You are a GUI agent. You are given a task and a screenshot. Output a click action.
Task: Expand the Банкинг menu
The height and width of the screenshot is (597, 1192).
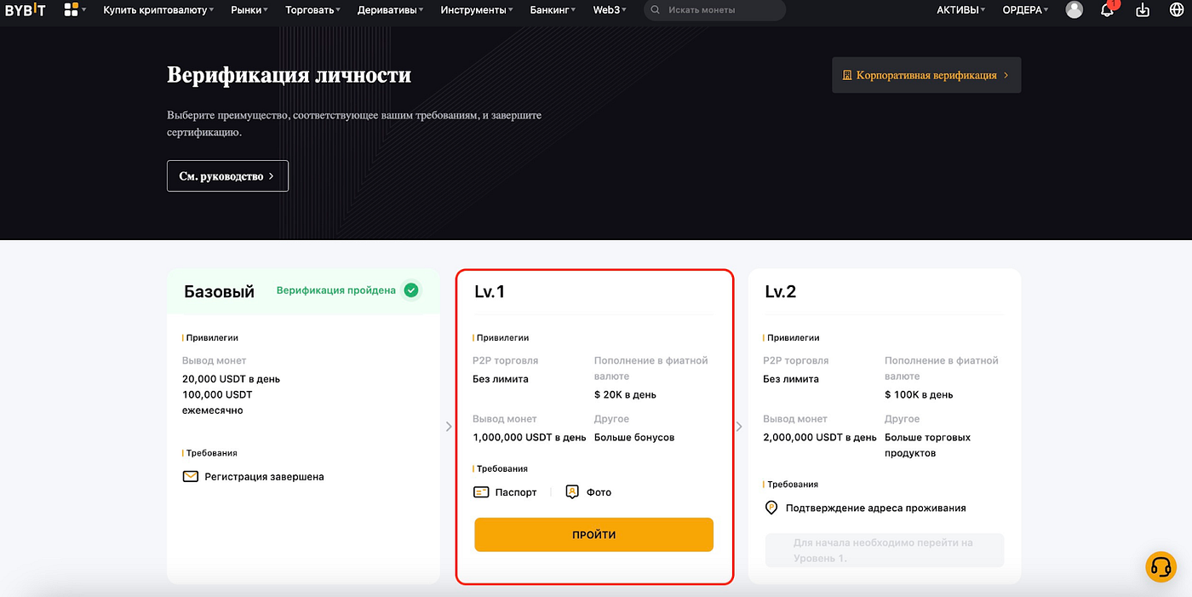click(x=553, y=10)
